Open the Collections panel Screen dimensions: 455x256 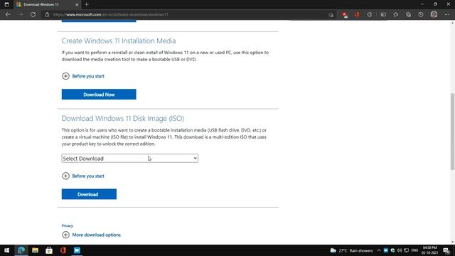408,14
